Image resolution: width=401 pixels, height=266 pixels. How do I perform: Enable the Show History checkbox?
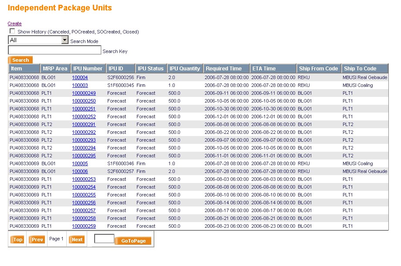click(x=12, y=31)
